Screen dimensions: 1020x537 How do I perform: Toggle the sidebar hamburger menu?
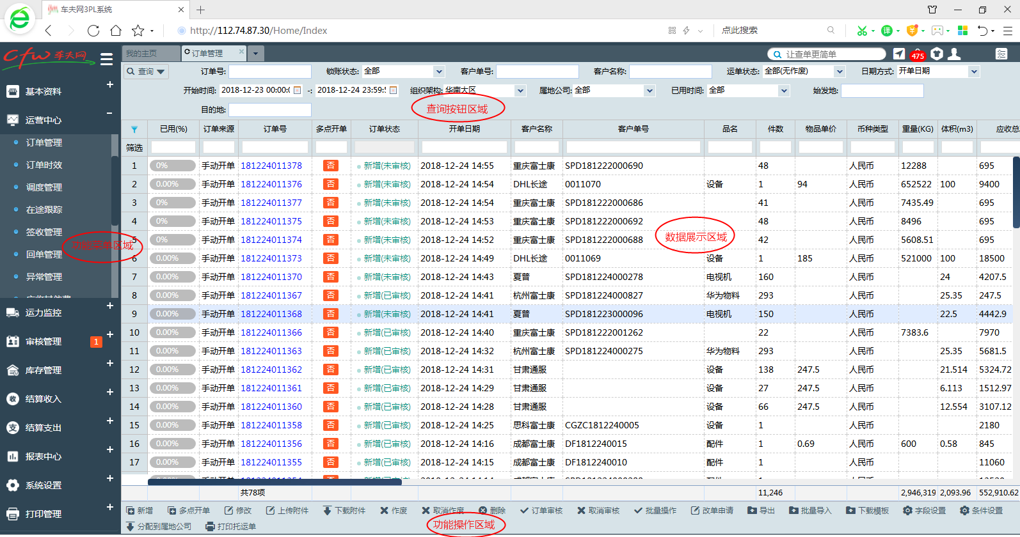click(107, 59)
